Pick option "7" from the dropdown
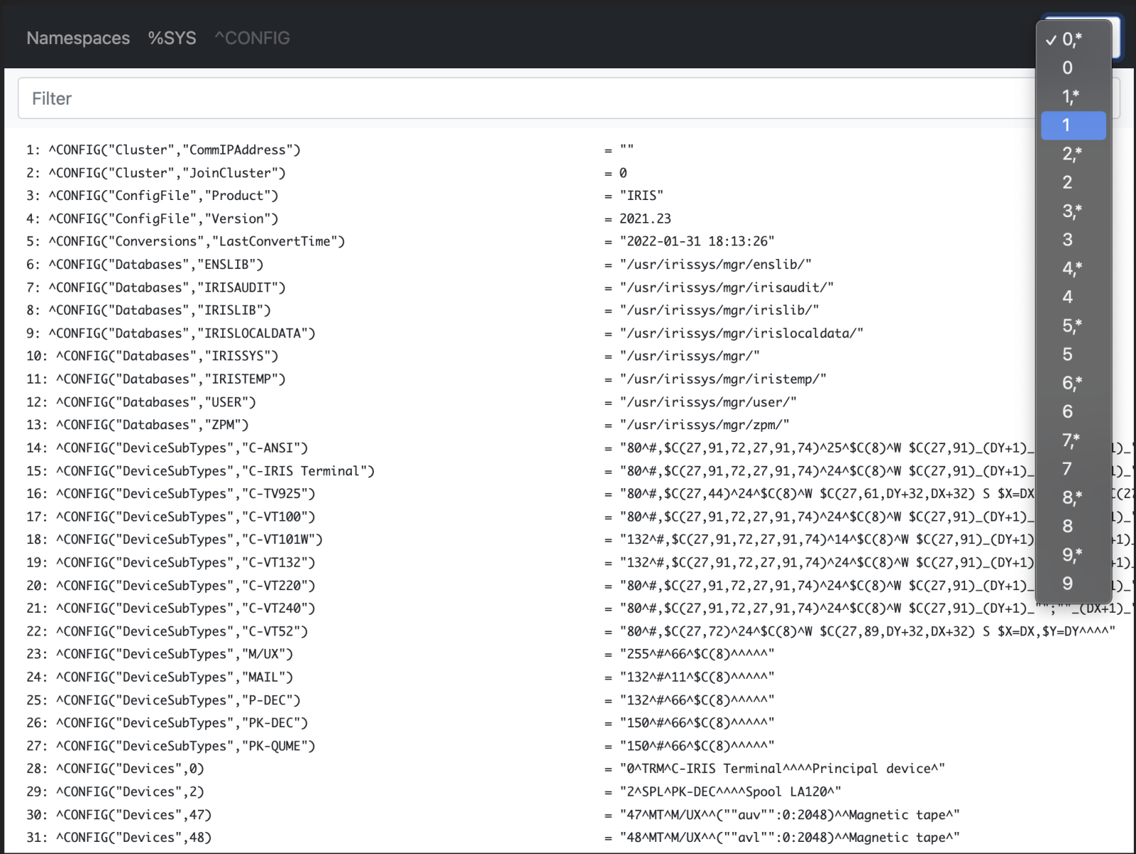This screenshot has height=854, width=1136. (x=1068, y=469)
